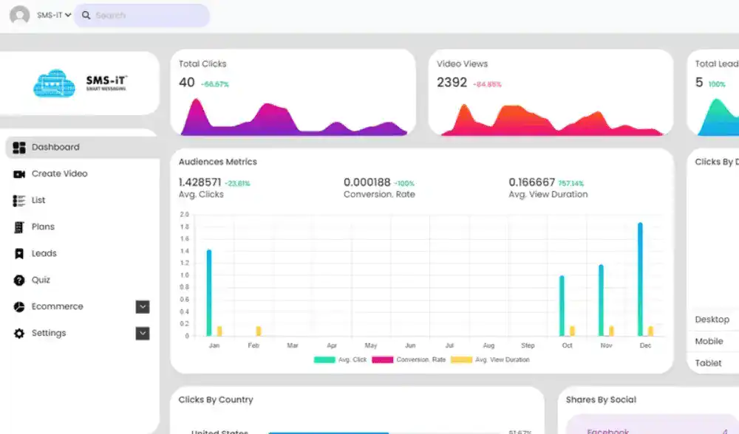The width and height of the screenshot is (739, 434).
Task: Select the tall December Avg. Click bar
Action: pos(640,279)
